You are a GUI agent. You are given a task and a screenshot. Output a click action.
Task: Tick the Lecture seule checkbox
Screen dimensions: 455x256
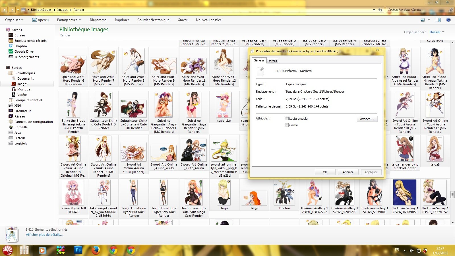[287, 119]
